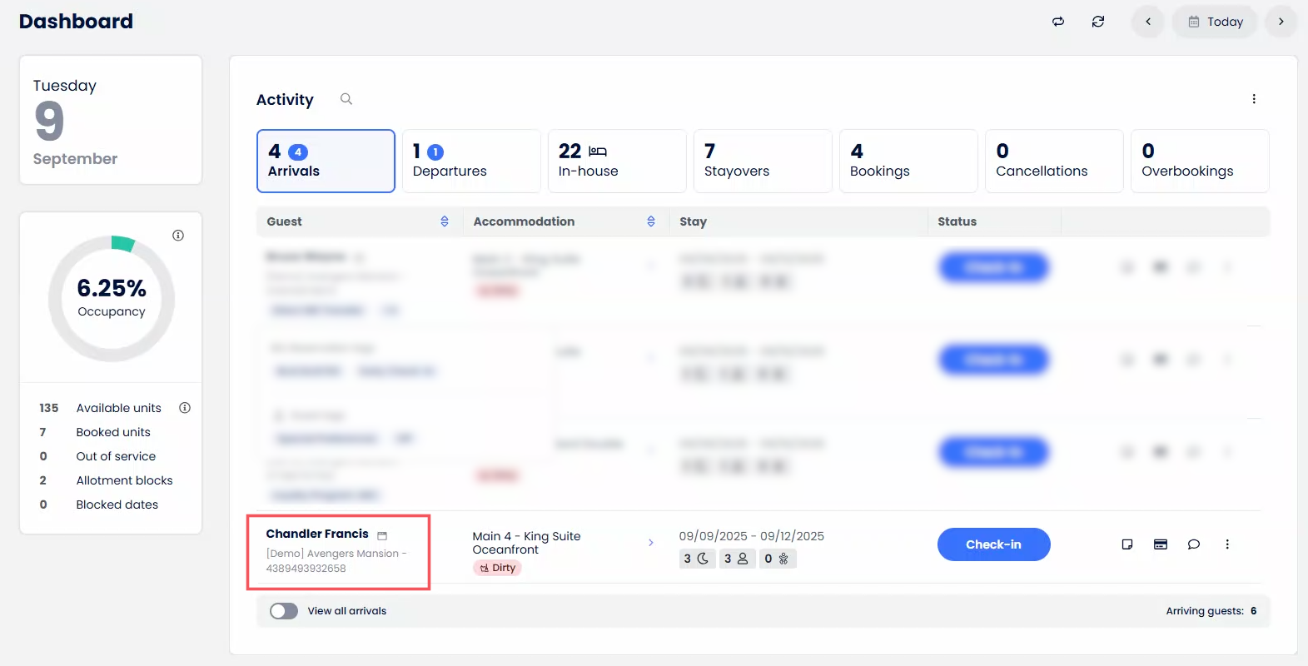Viewport: 1308px width, 666px height.
Task: Open row options menu for Chandler Francis
Action: click(1227, 544)
